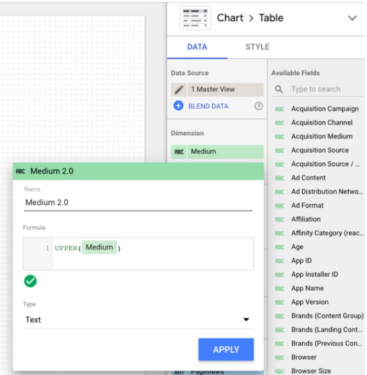Screen dimensions: 367x375
Task: Expand the Chart > Table chevron
Action: [352, 18]
